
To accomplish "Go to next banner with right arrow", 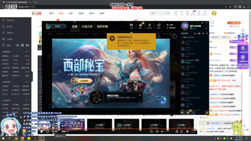I will click(x=172, y=56).
